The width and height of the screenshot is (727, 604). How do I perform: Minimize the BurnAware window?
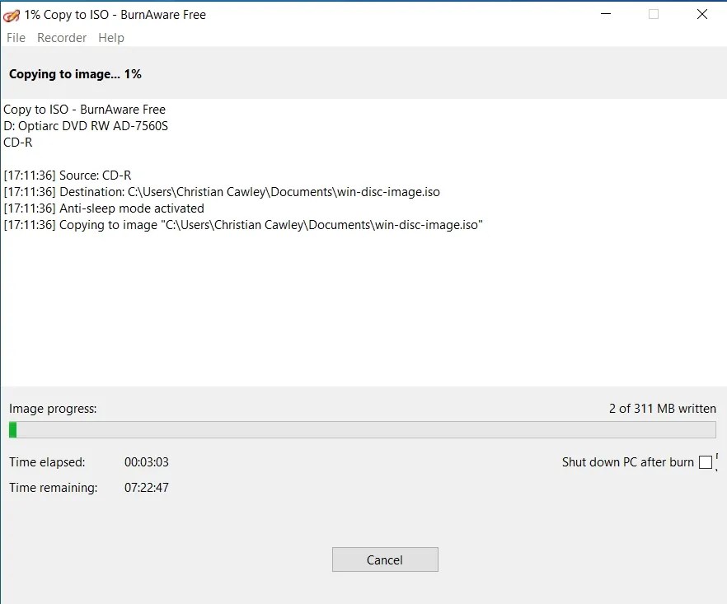605,14
